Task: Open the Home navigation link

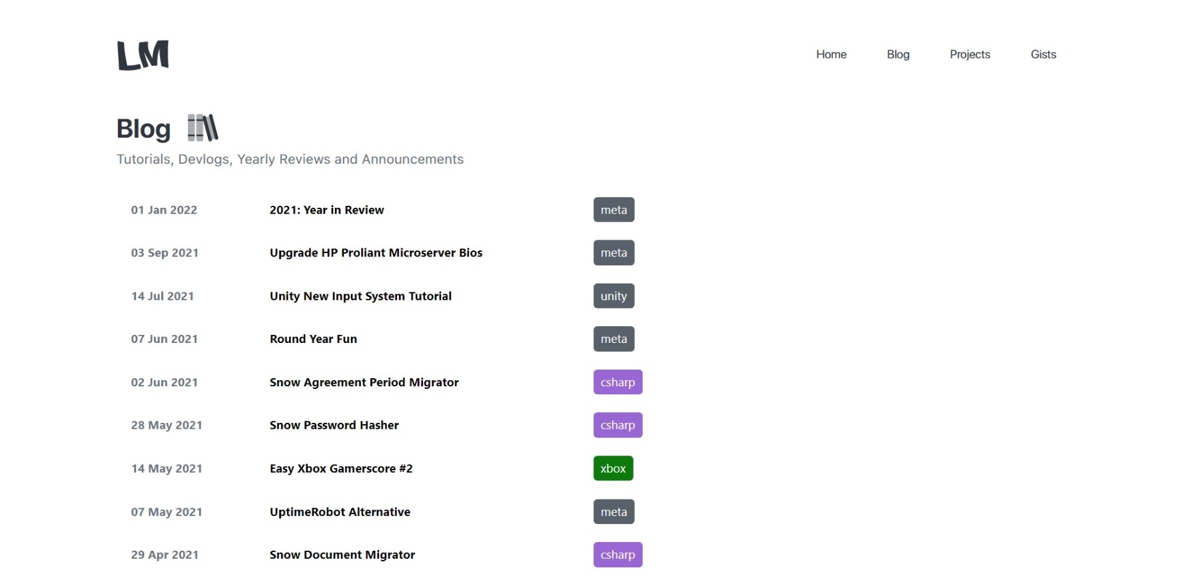Action: tap(831, 55)
